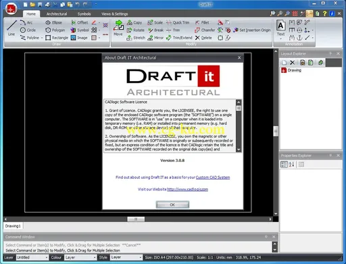This screenshot has width=346, height=264.
Task: Pin the Layout Explorer panel
Action: tap(330, 53)
